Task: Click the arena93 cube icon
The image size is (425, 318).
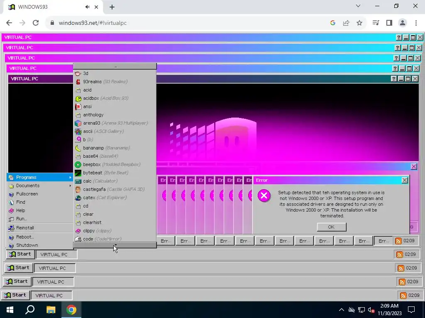Action: (78, 123)
